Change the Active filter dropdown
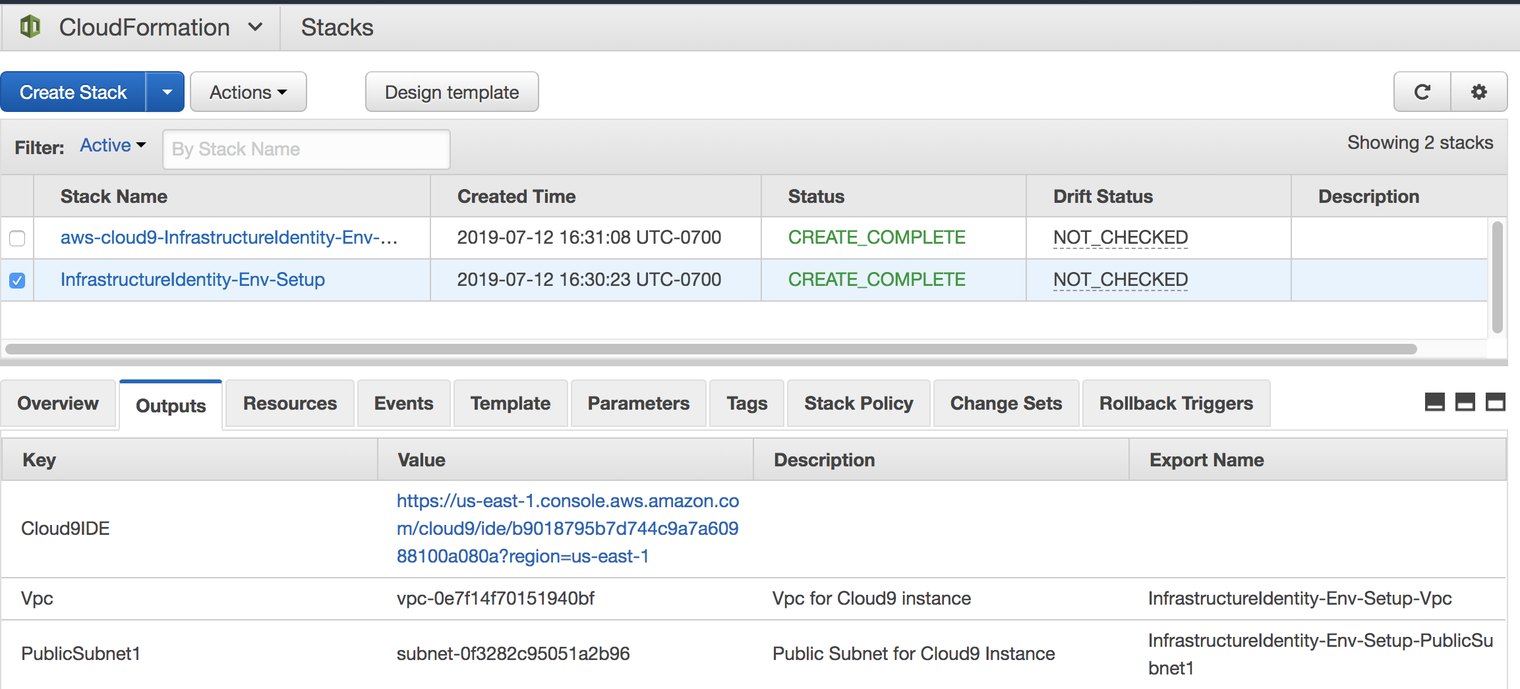1520x689 pixels. (113, 146)
